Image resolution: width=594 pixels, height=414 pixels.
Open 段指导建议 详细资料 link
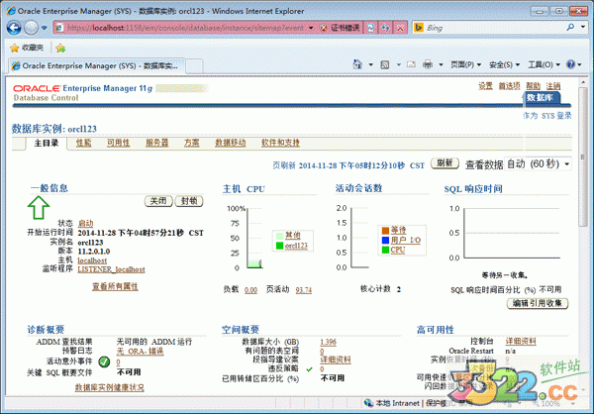coord(336,360)
